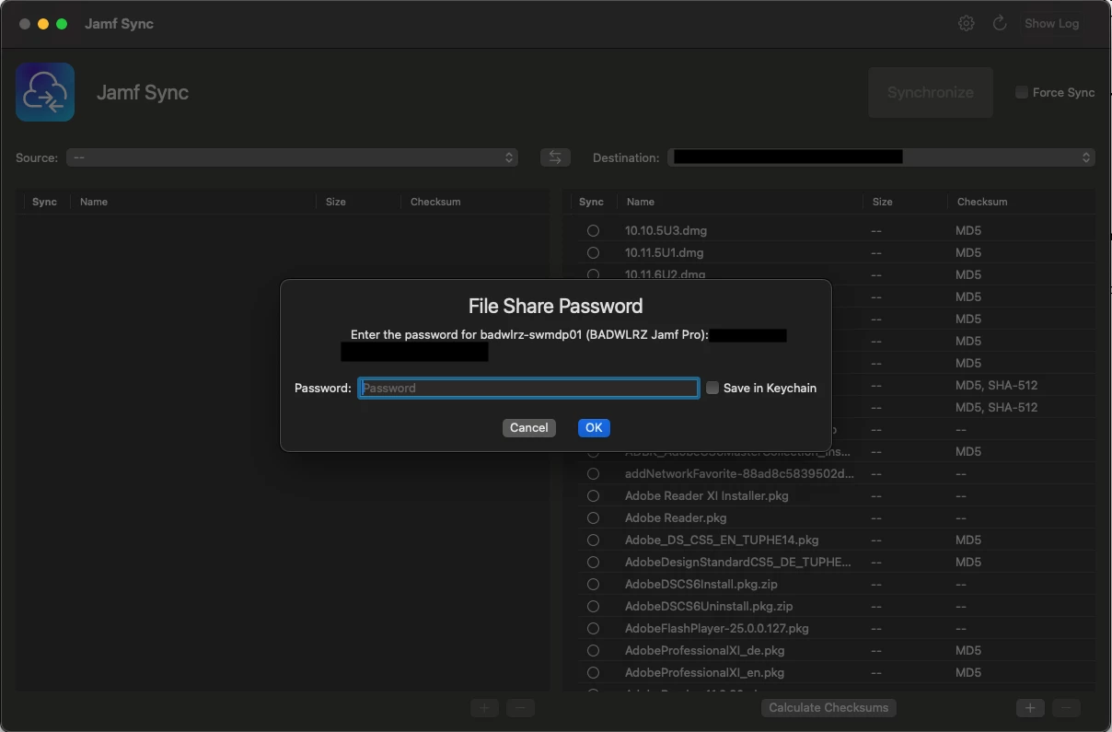This screenshot has height=732, width=1112.
Task: Toggle sync circle for AdobeDSCS6Install.pkg.zip
Action: click(x=593, y=584)
